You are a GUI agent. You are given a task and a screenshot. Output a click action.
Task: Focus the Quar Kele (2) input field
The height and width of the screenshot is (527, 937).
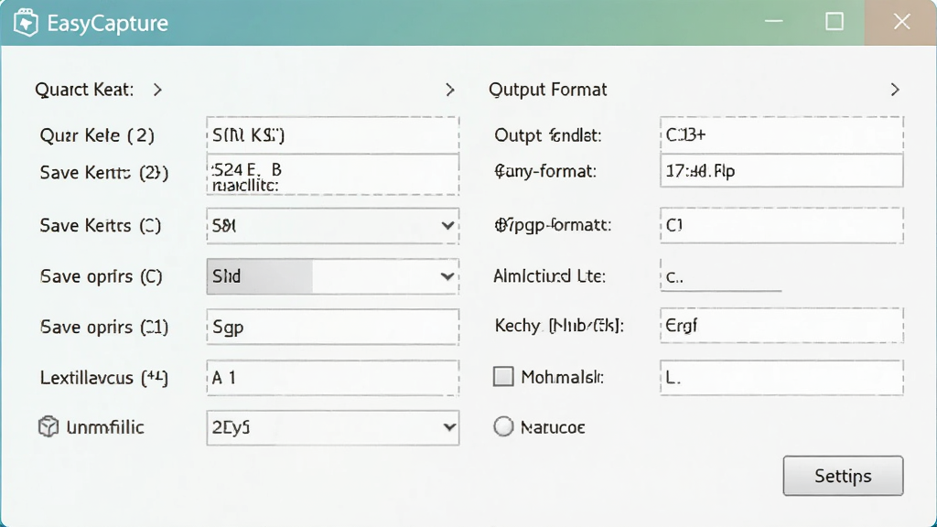pos(333,135)
